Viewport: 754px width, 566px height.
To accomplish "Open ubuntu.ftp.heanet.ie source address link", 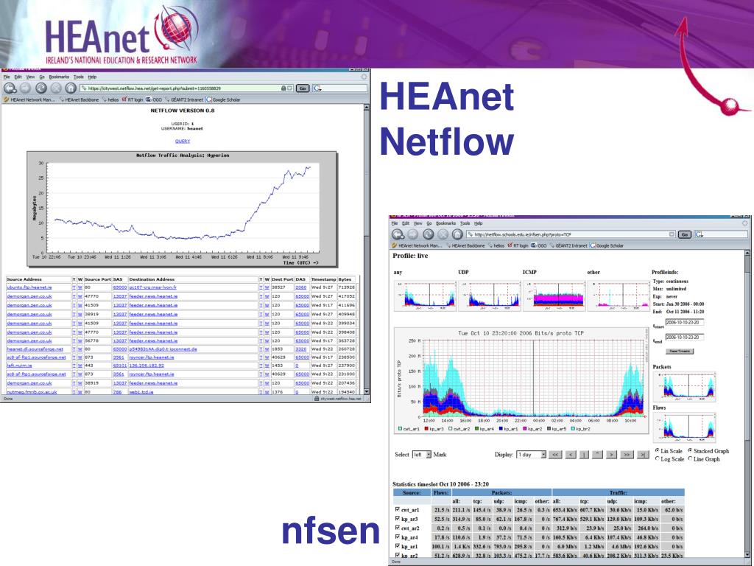I will click(29, 287).
